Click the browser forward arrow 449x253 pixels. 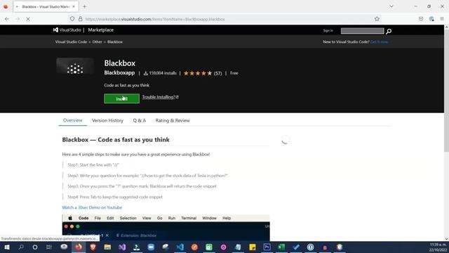click(18, 19)
